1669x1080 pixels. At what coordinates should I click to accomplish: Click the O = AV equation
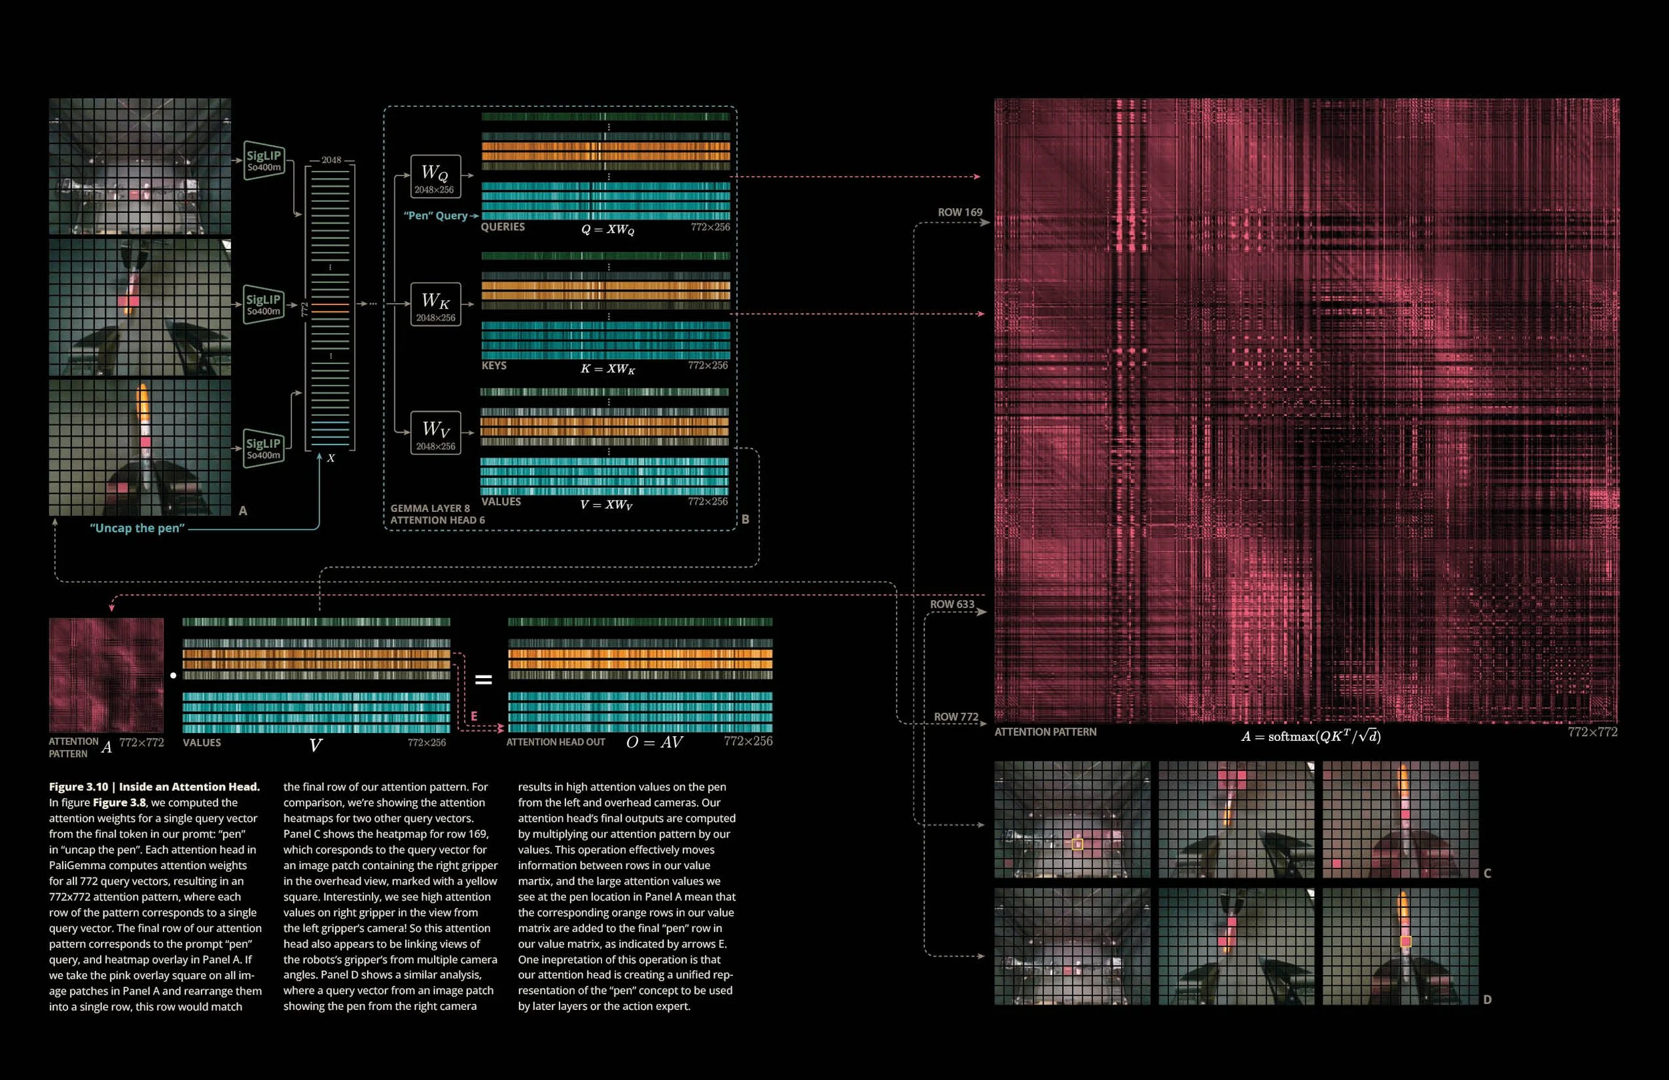pyautogui.click(x=654, y=742)
